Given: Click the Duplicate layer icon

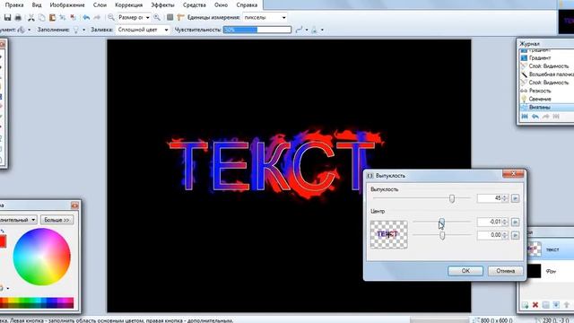Looking at the screenshot, I should pyautogui.click(x=546, y=305).
